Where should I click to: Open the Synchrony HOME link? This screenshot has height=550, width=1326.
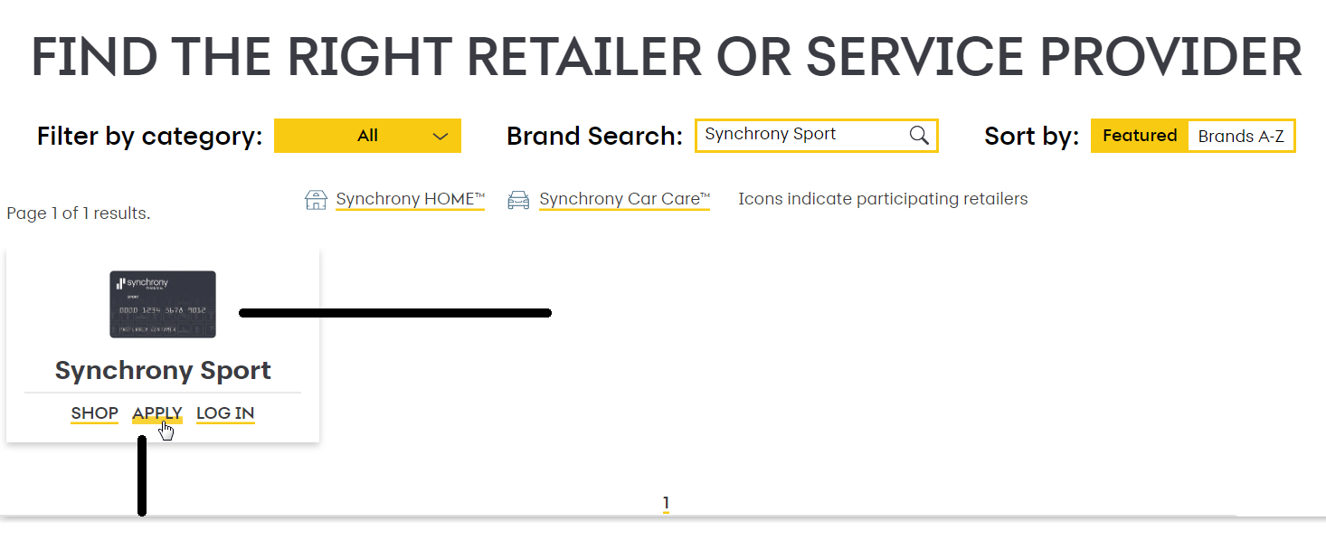[410, 199]
